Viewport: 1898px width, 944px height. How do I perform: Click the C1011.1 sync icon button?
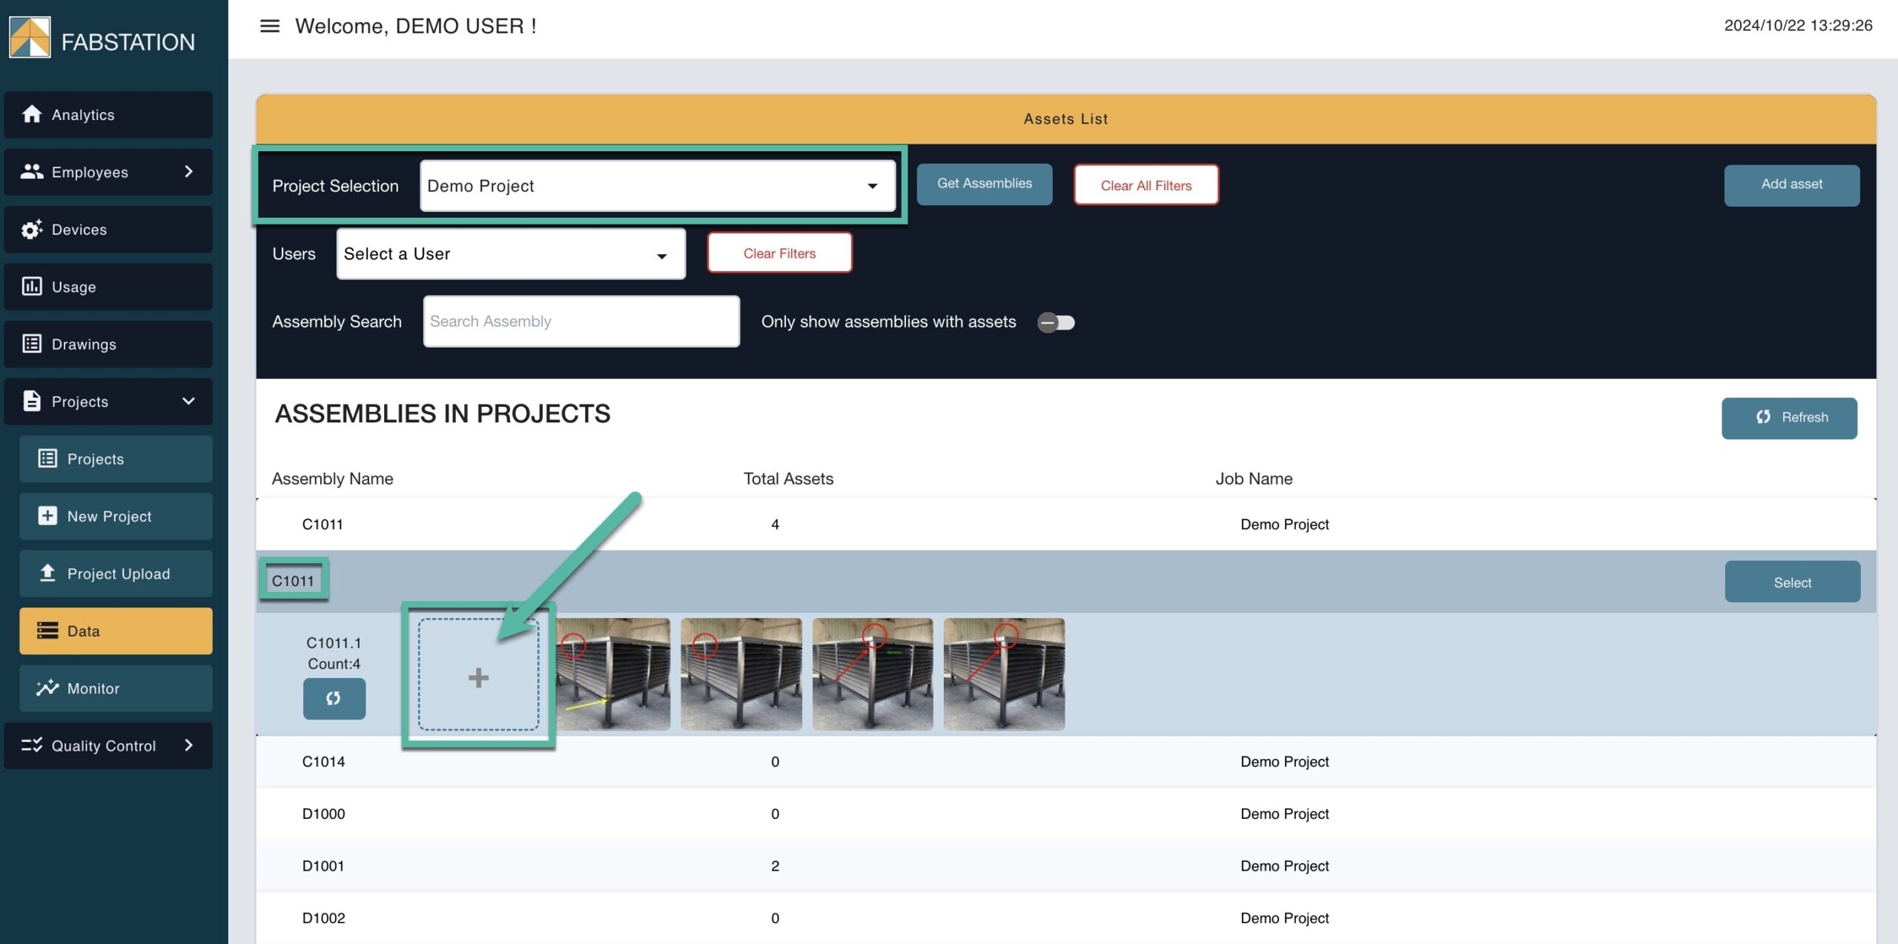click(x=334, y=698)
